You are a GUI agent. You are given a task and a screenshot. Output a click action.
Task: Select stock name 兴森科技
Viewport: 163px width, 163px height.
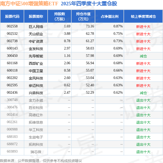point(36,93)
